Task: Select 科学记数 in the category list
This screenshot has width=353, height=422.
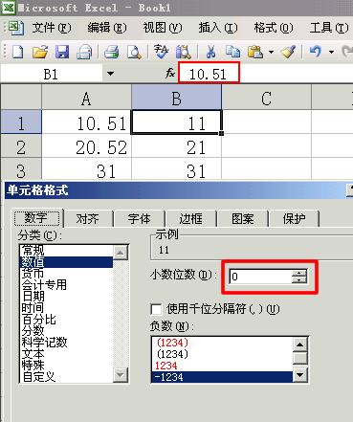Action: [66, 343]
